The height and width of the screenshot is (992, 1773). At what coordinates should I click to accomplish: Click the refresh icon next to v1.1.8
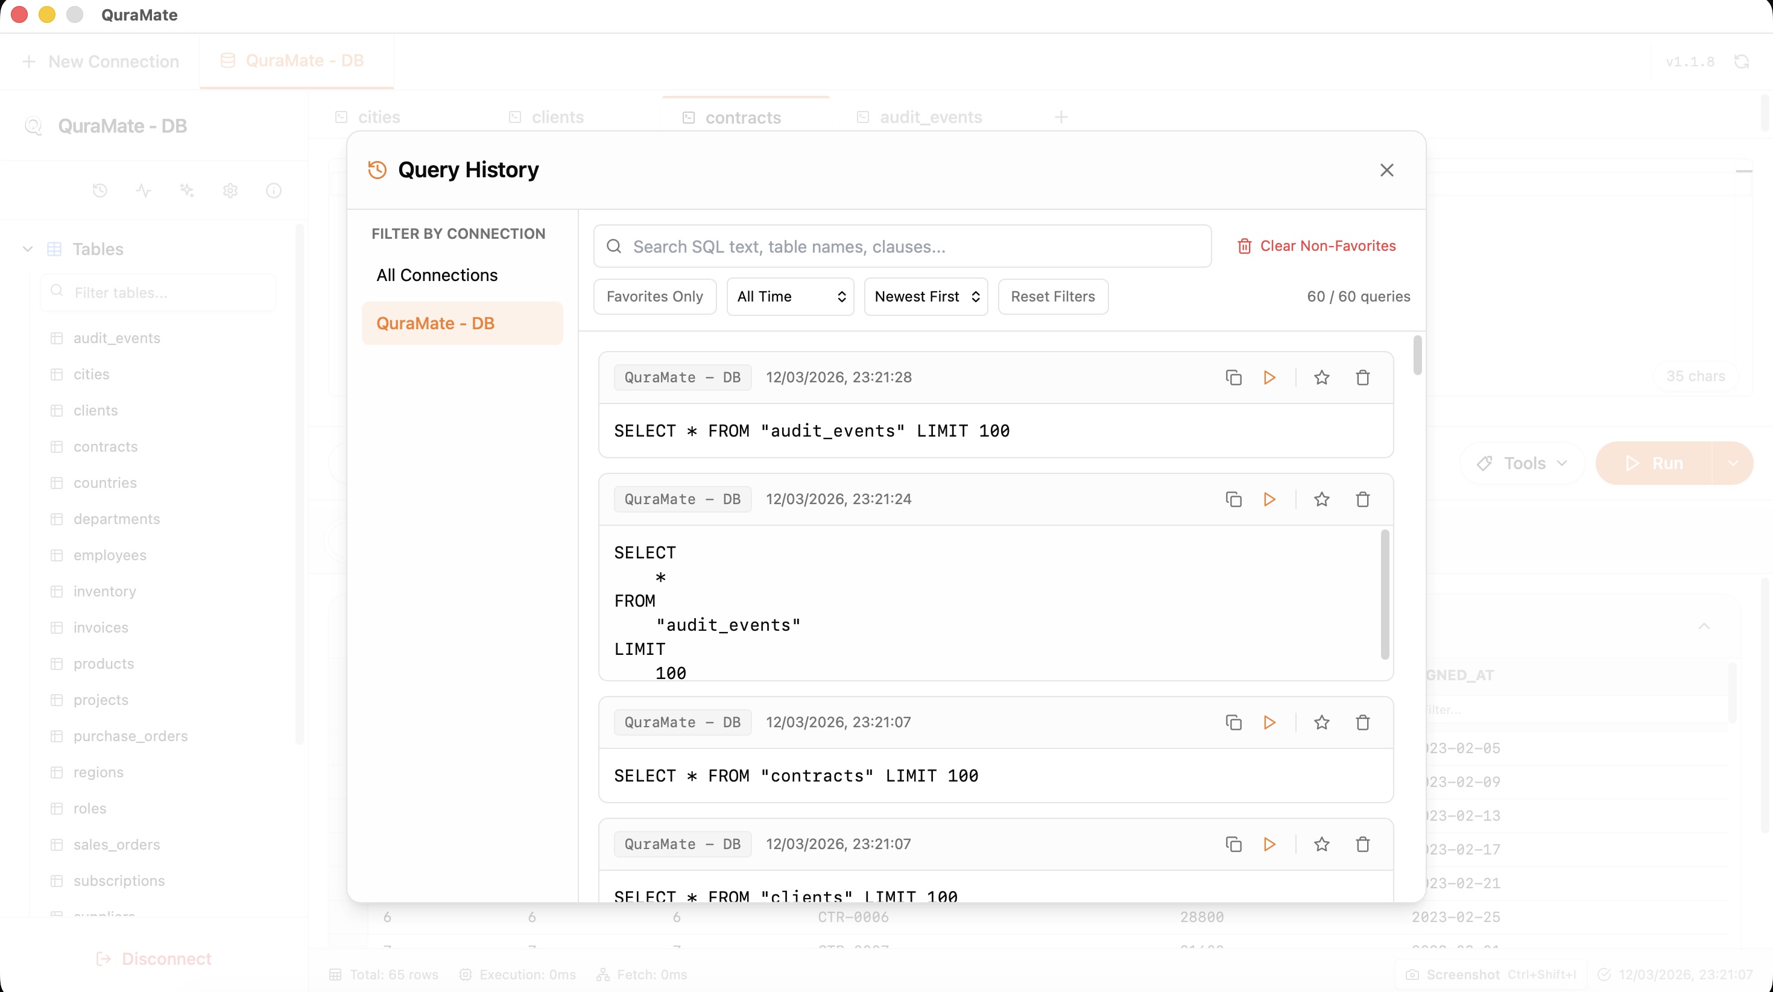coord(1743,62)
